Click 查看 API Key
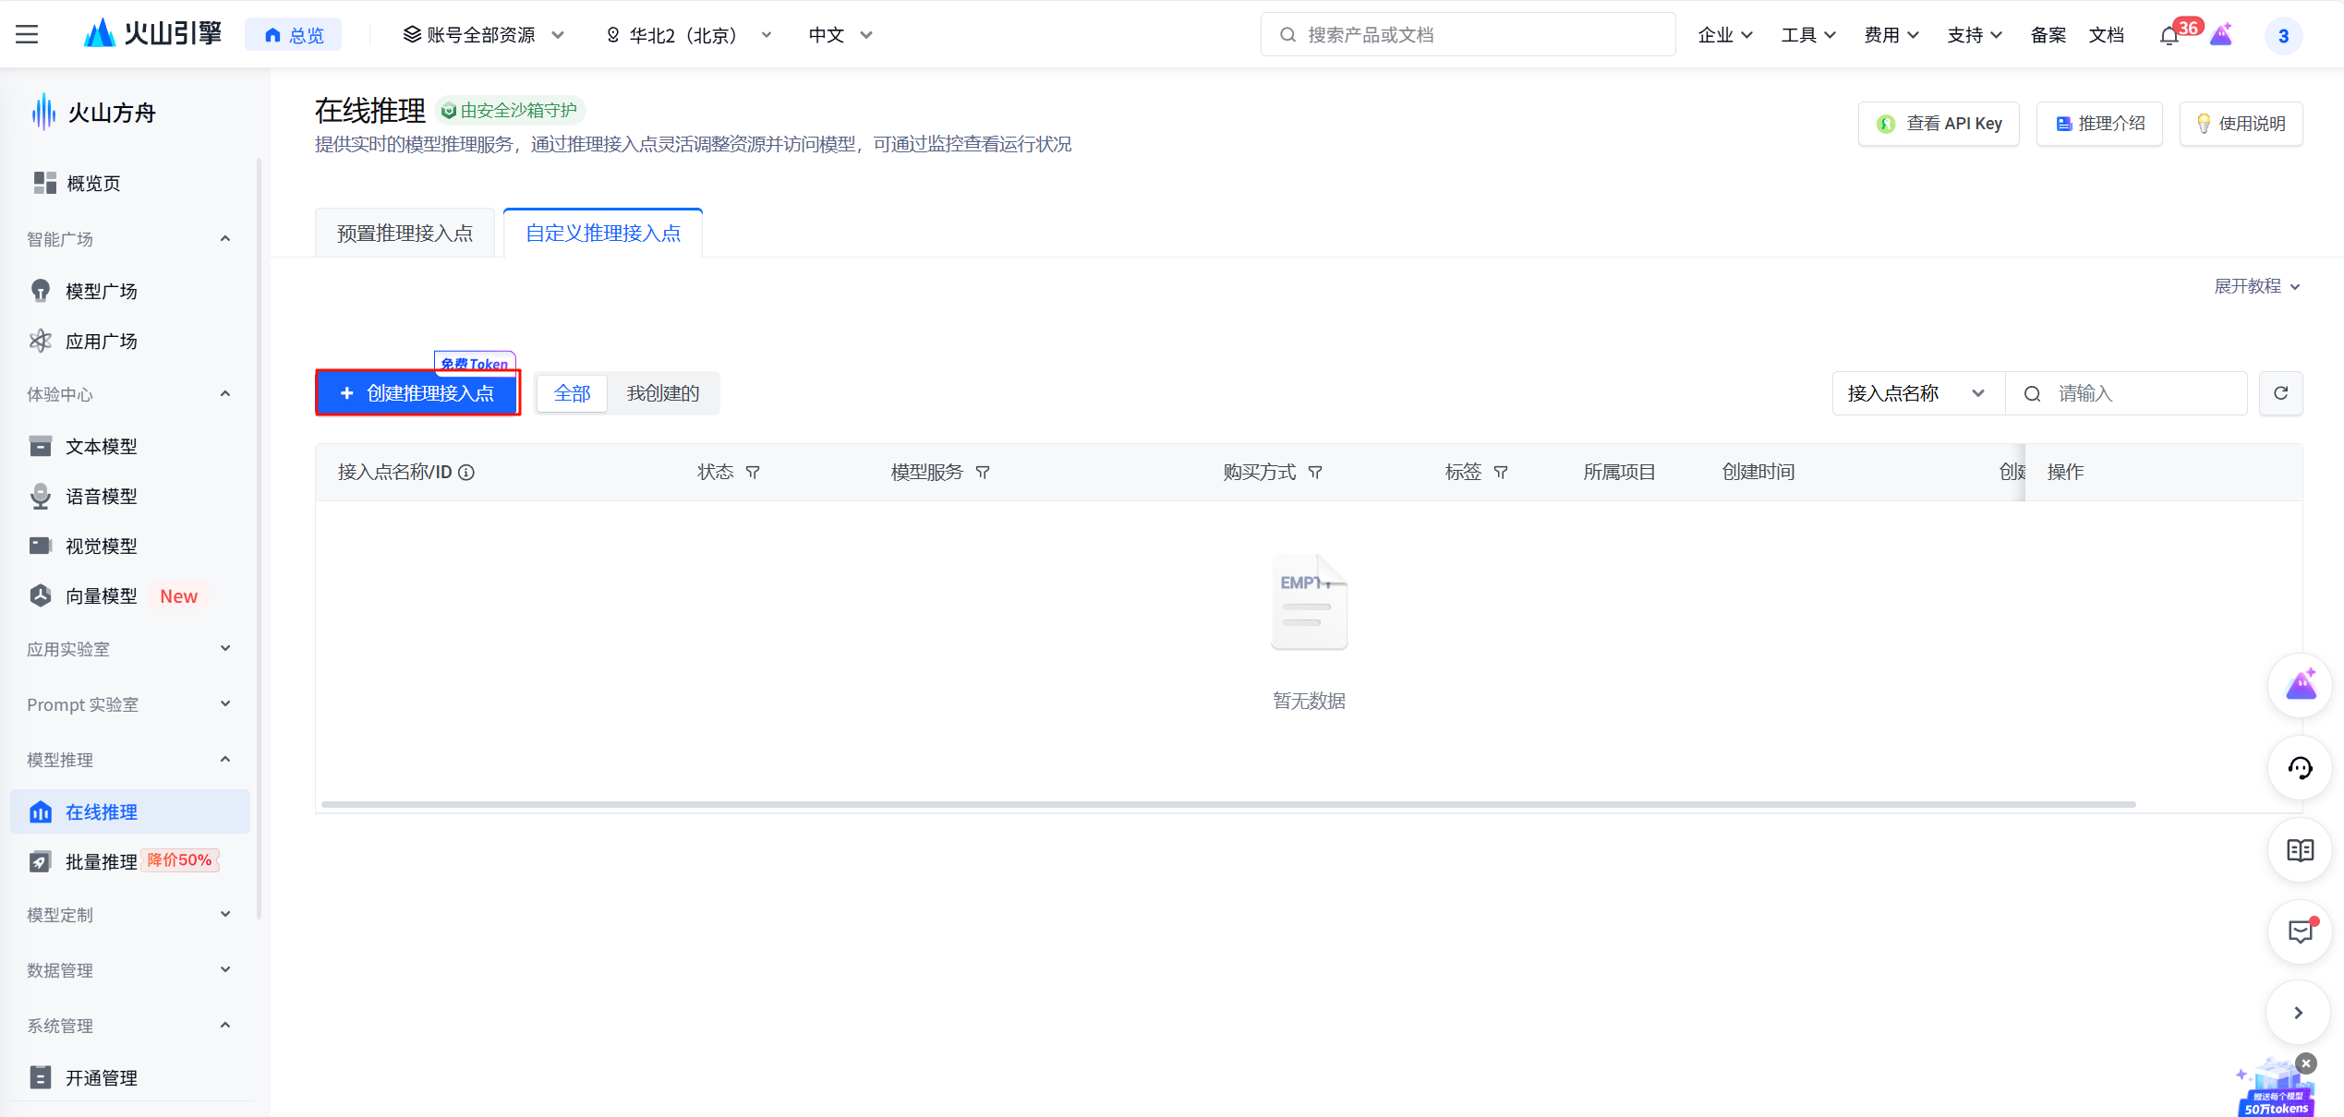The image size is (2344, 1117). tap(1939, 123)
